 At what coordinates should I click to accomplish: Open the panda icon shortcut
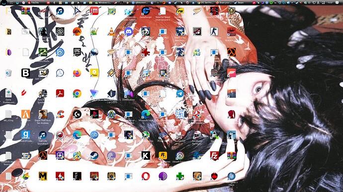(146, 32)
